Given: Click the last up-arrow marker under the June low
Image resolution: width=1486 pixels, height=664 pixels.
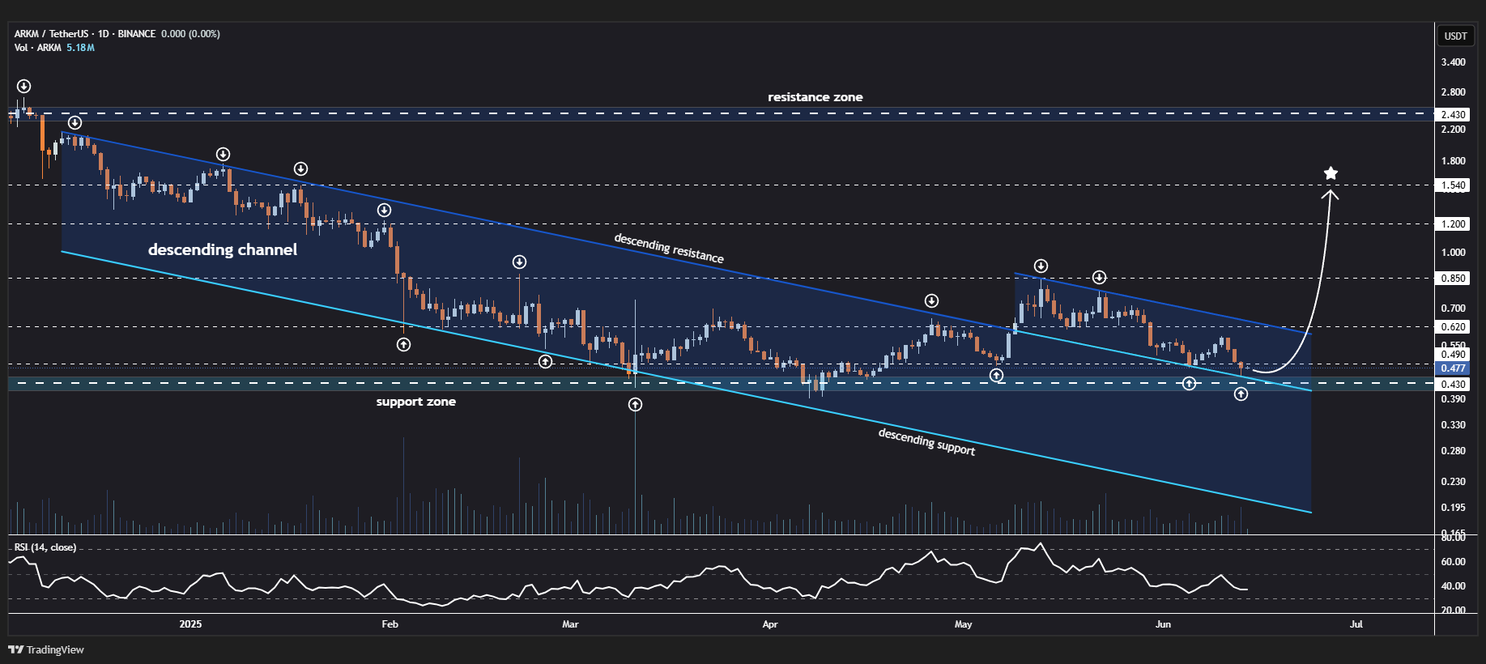Looking at the screenshot, I should pyautogui.click(x=1241, y=394).
